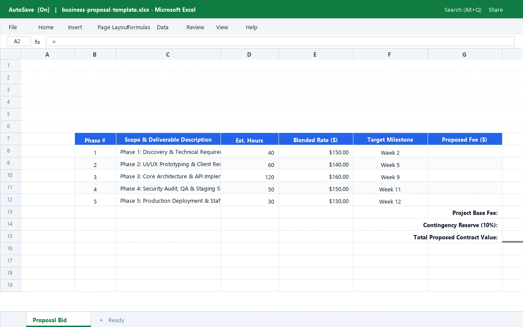
Task: Click the $130.00 blended rate cell
Action: click(316, 200)
